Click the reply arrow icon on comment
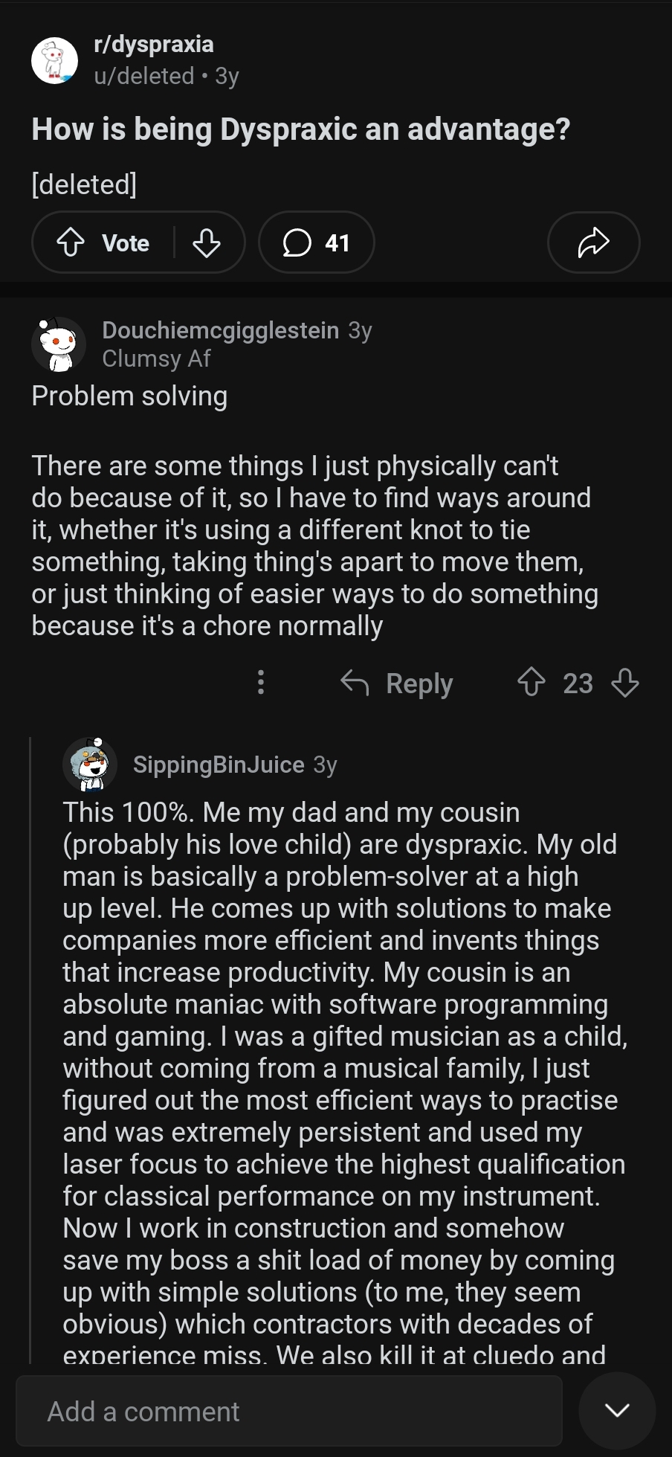This screenshot has height=1457, width=672. point(355,683)
